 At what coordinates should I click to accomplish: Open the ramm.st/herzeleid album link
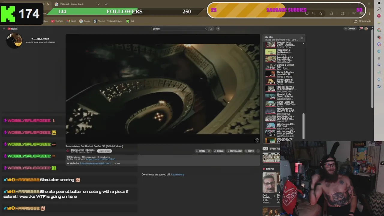point(100,159)
